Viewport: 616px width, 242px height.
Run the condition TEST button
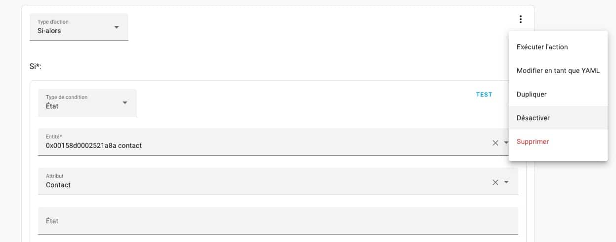(484, 95)
